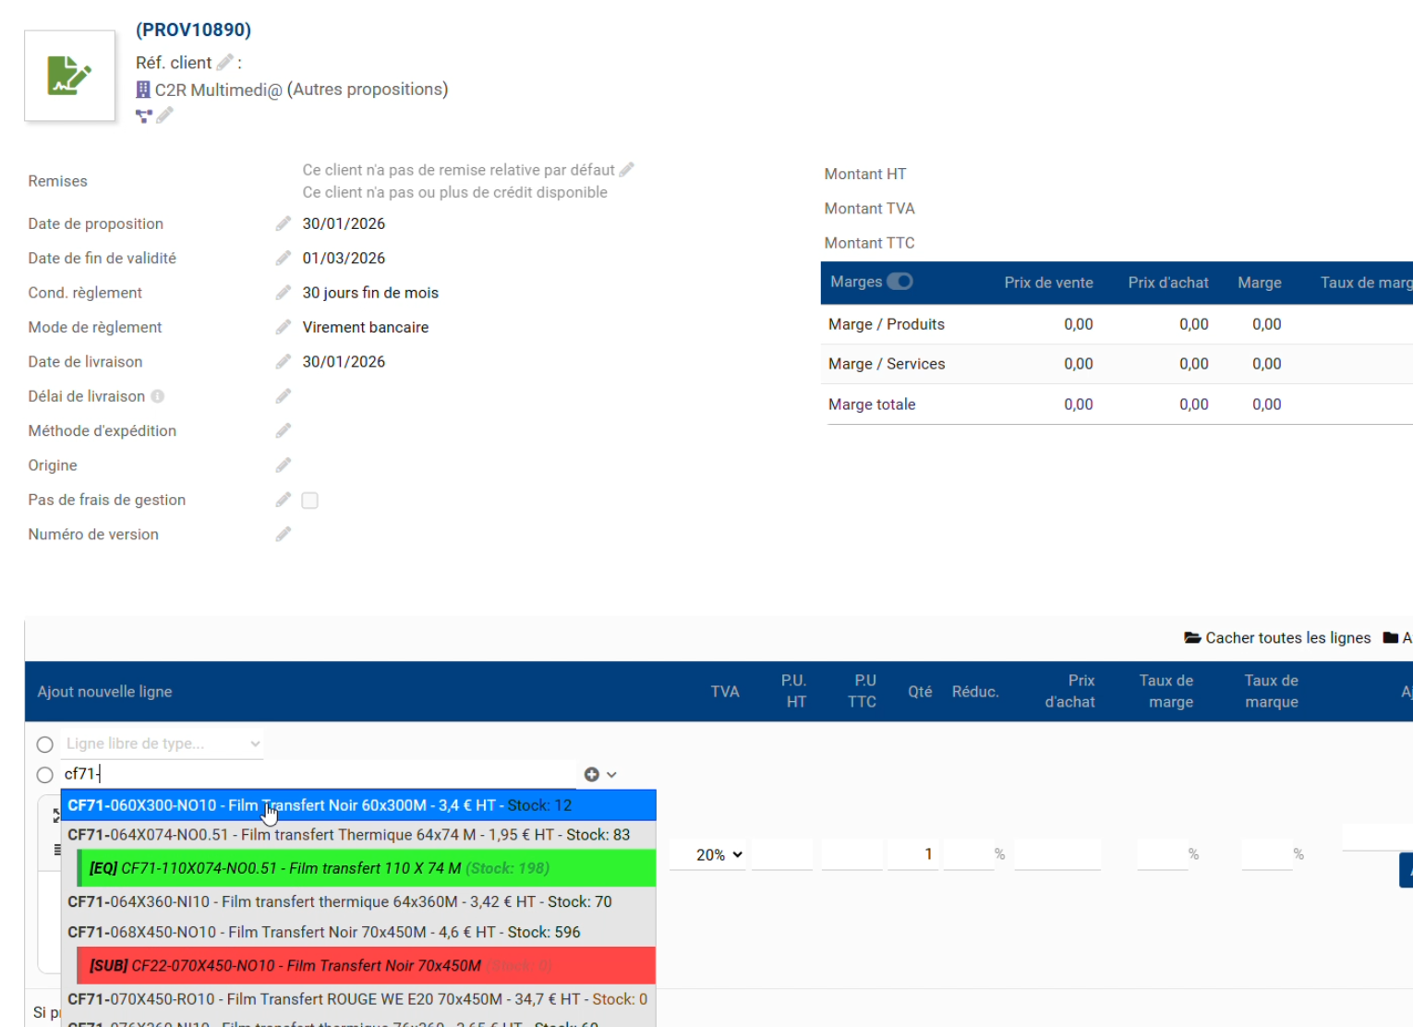Tick the Pas de frais de gestion checkbox
Screen dimensions: 1413x1027
[x=310, y=501]
